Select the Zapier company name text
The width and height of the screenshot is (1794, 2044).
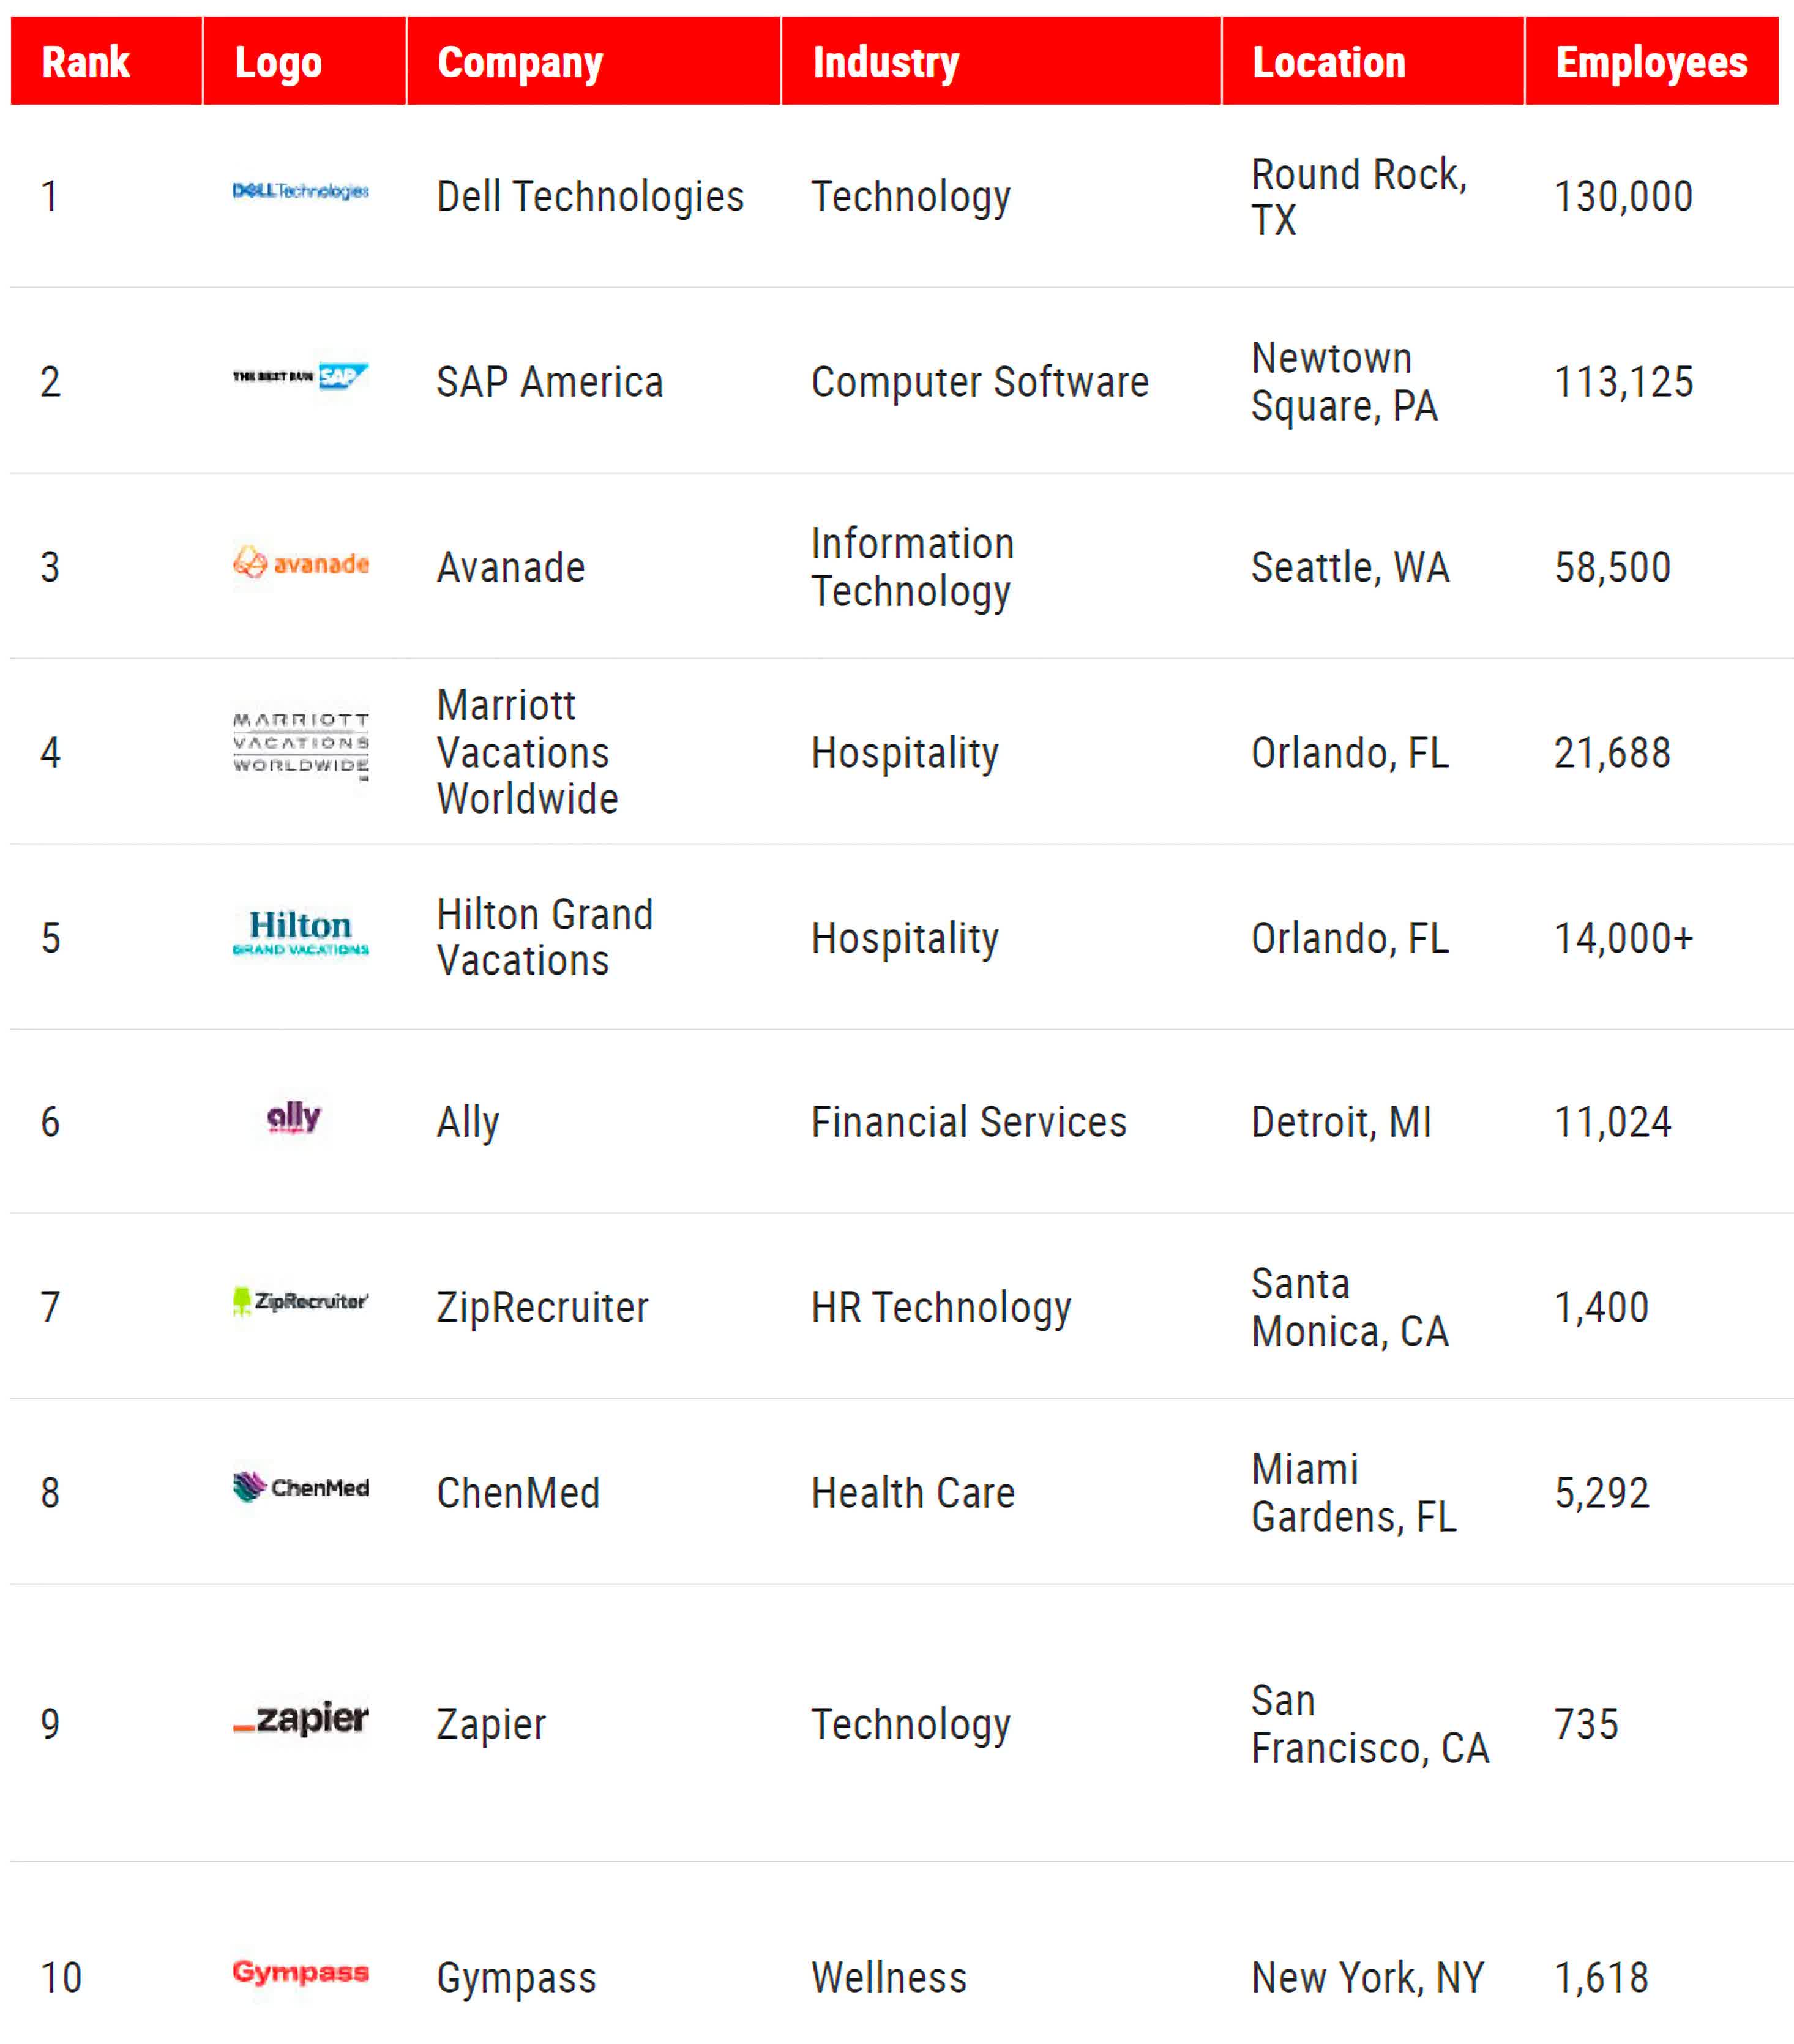(491, 1724)
